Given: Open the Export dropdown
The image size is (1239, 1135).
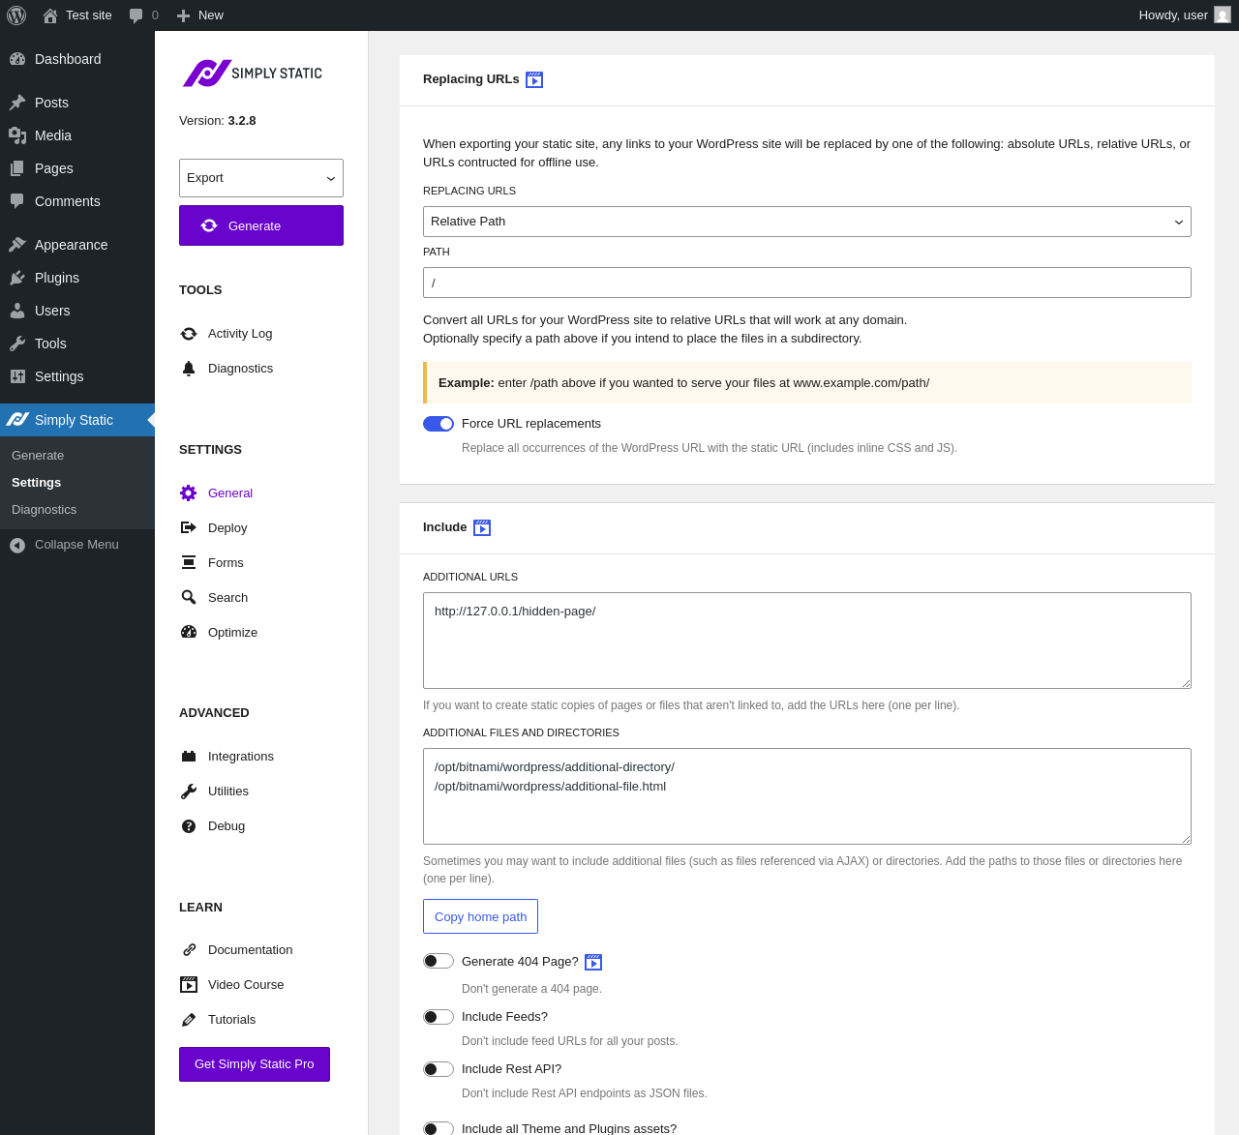Looking at the screenshot, I should (261, 178).
